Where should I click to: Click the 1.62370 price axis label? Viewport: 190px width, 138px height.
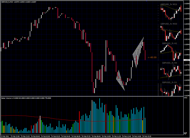pos(187,19)
